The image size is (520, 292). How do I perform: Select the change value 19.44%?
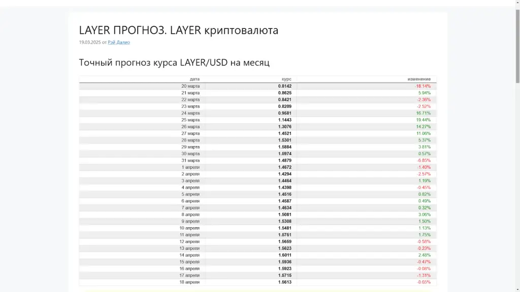[x=424, y=120]
